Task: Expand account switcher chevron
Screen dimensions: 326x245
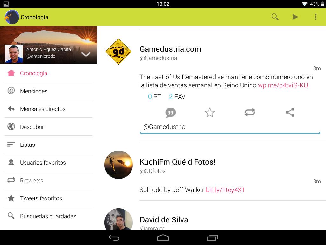Action: click(86, 54)
